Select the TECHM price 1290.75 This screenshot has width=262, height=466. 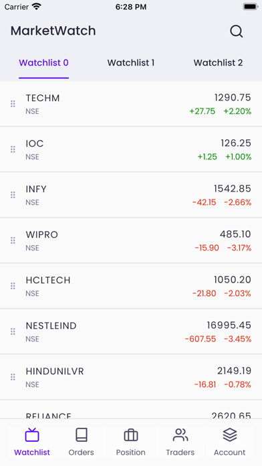pyautogui.click(x=233, y=98)
